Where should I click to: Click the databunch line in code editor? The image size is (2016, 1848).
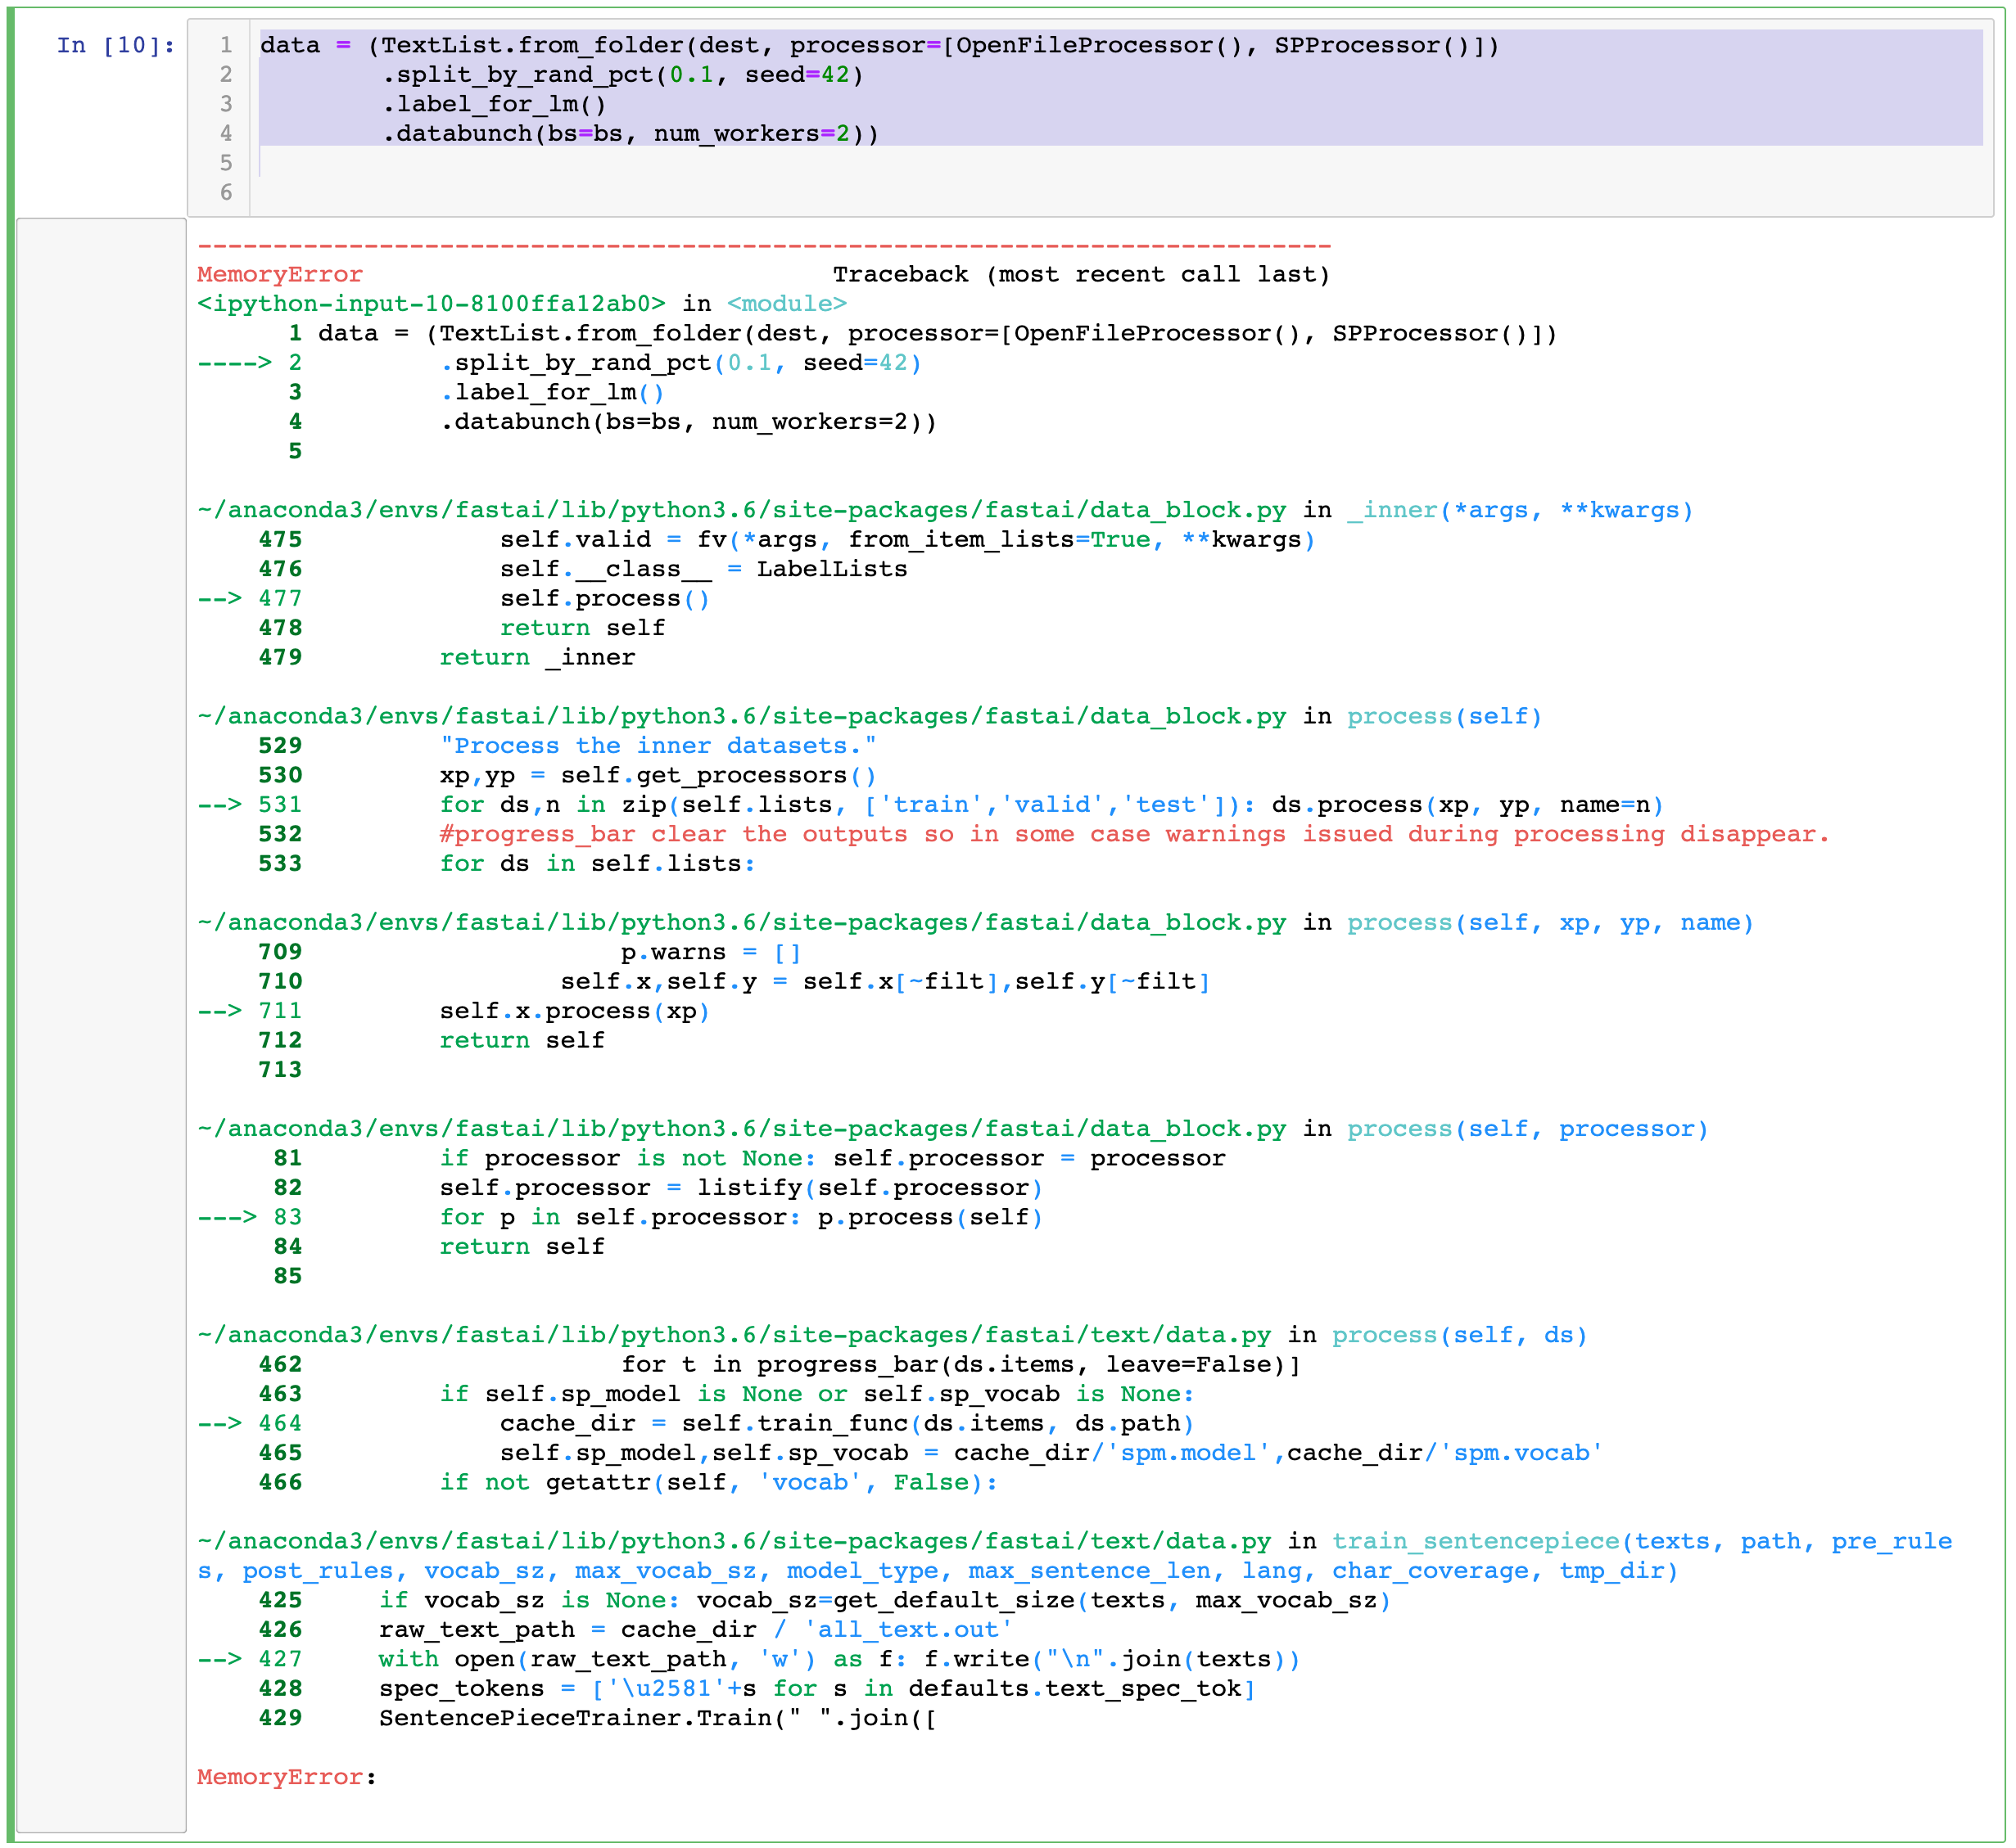click(631, 134)
